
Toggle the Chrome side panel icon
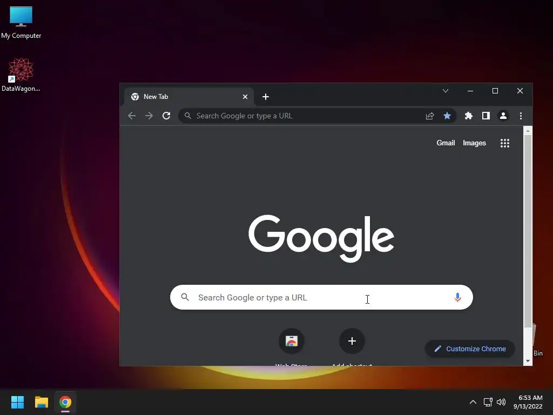(486, 116)
